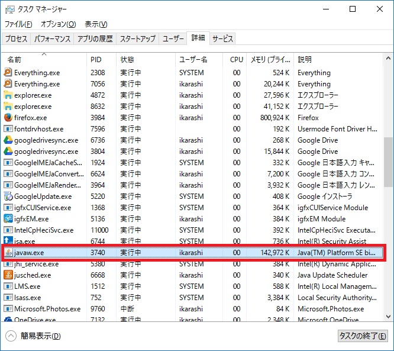Switch to the スタートアップ tab
Viewport: 394px width, 351px height.
[138, 38]
